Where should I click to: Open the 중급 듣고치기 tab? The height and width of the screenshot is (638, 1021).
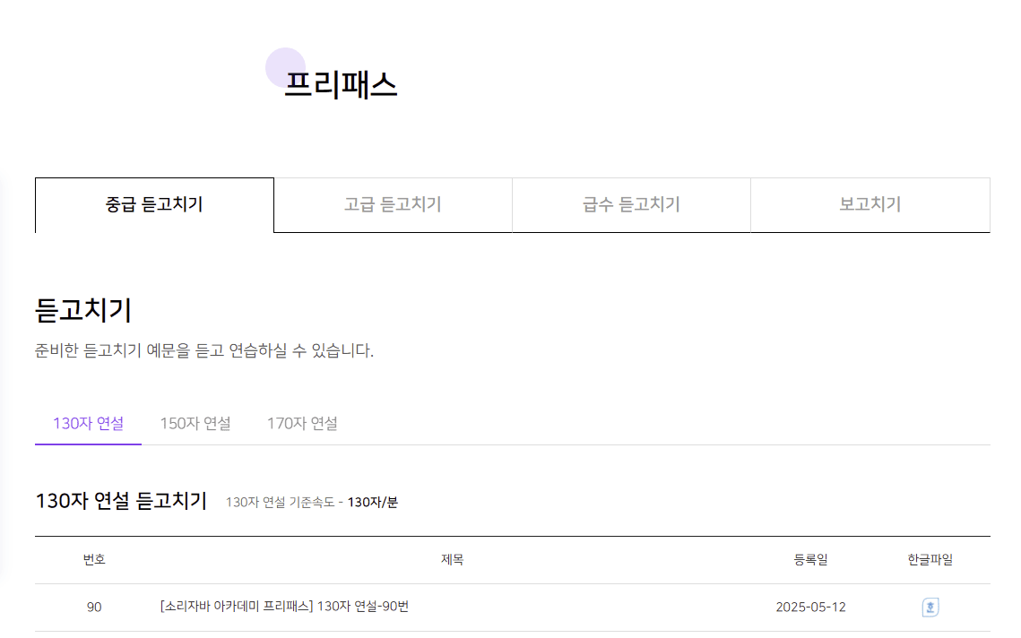point(154,205)
